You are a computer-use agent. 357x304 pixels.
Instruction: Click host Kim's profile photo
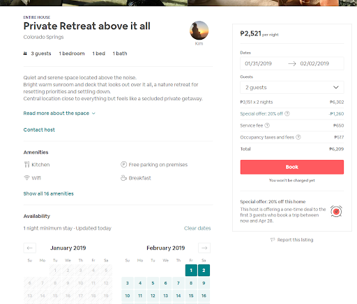[199, 31]
